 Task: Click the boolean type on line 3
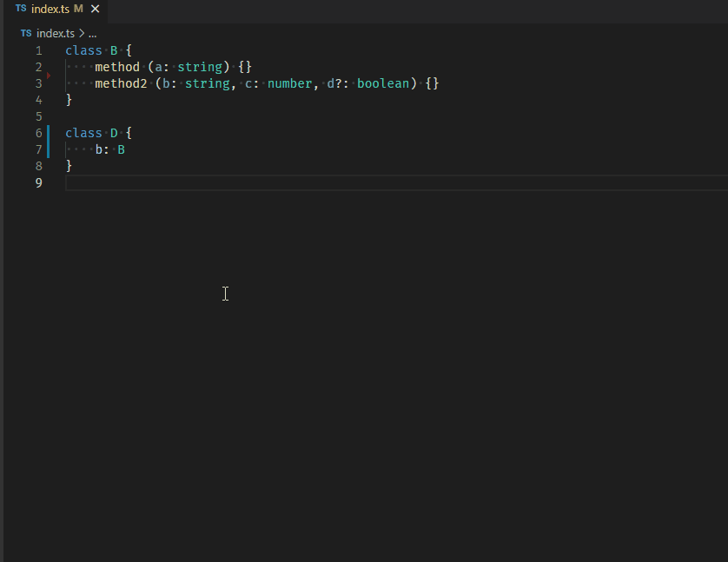(383, 83)
